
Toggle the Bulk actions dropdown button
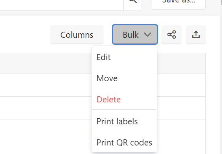pos(135,35)
